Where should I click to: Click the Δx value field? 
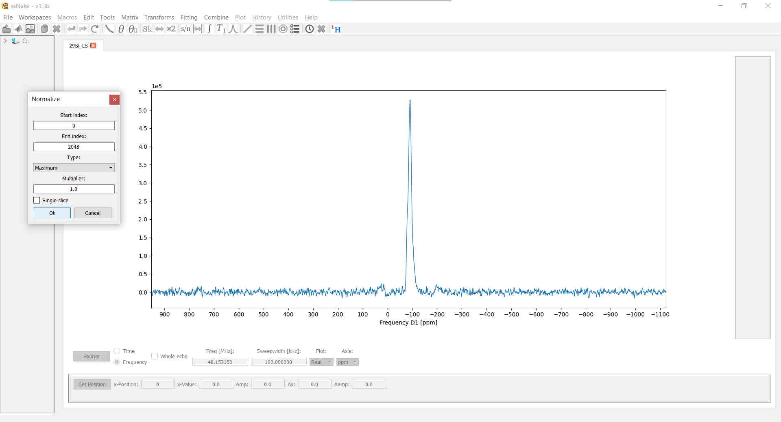click(x=314, y=384)
